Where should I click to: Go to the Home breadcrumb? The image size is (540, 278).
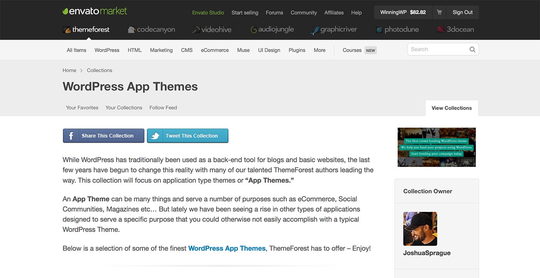click(69, 70)
